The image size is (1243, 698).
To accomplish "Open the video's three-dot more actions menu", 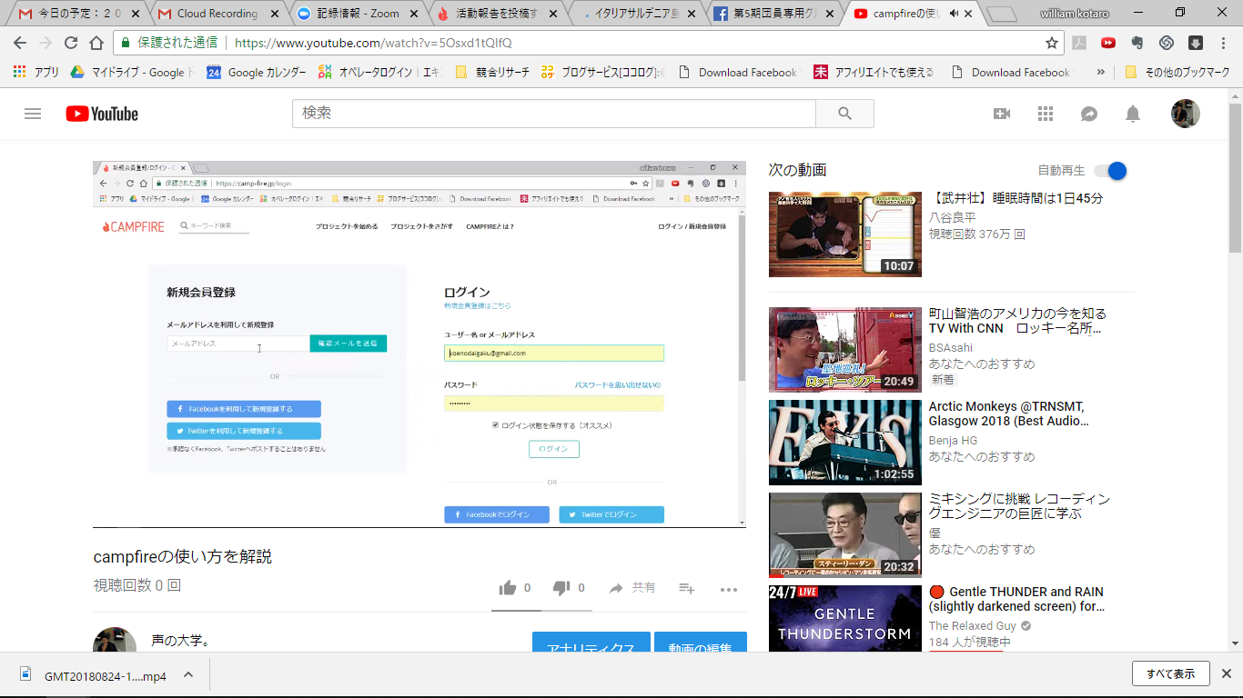I will tap(729, 589).
